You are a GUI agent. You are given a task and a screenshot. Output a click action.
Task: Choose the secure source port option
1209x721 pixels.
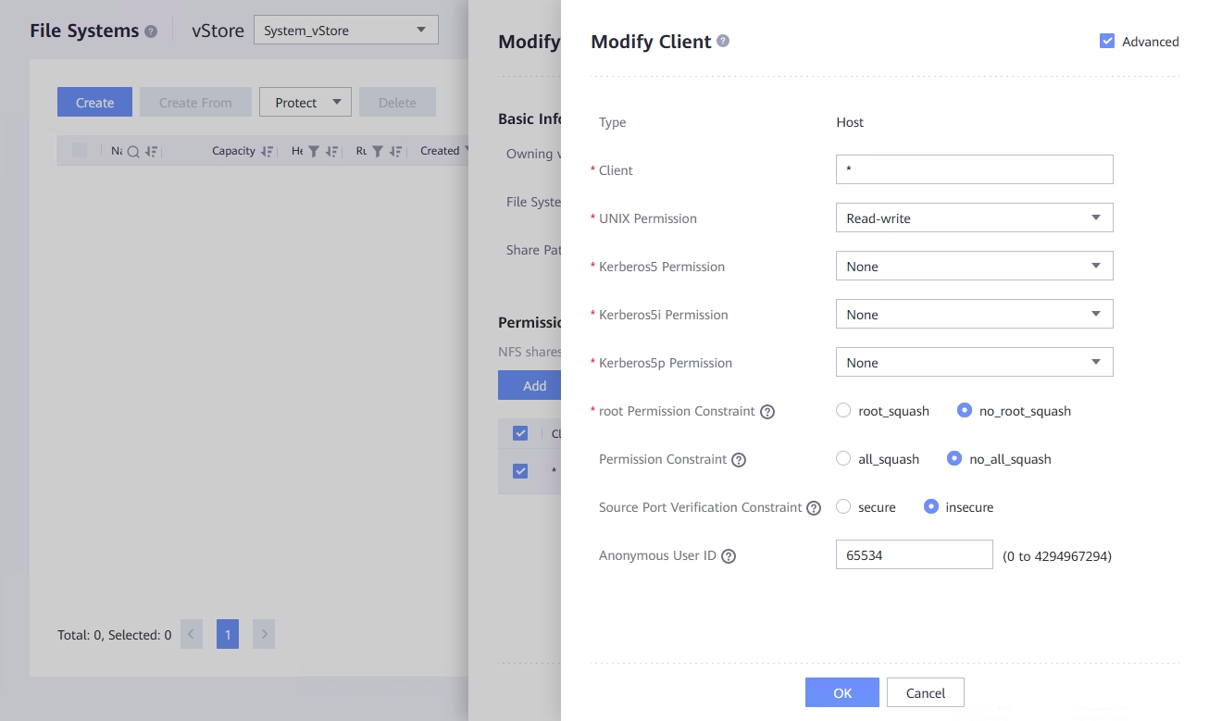coord(843,506)
